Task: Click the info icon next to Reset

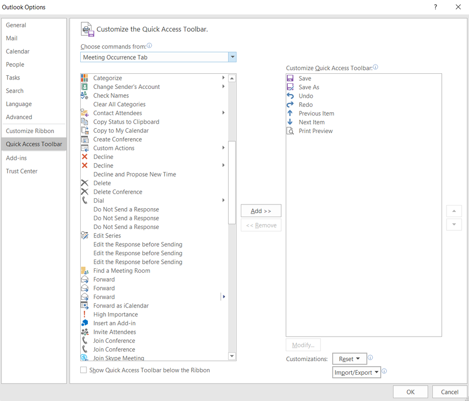Action: click(370, 357)
